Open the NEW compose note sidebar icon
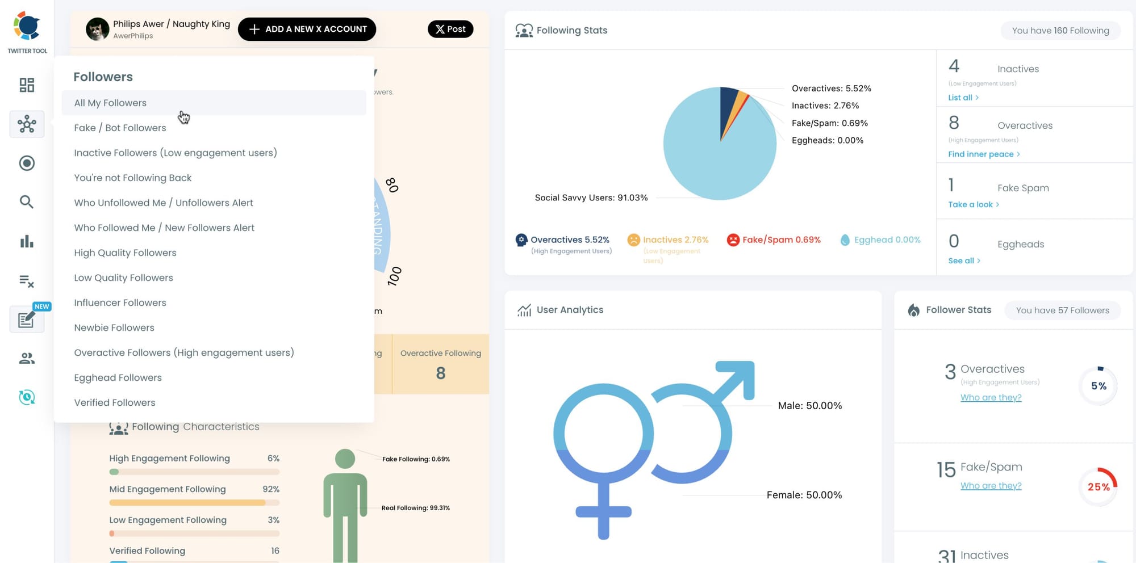The height and width of the screenshot is (563, 1136). coord(27,320)
